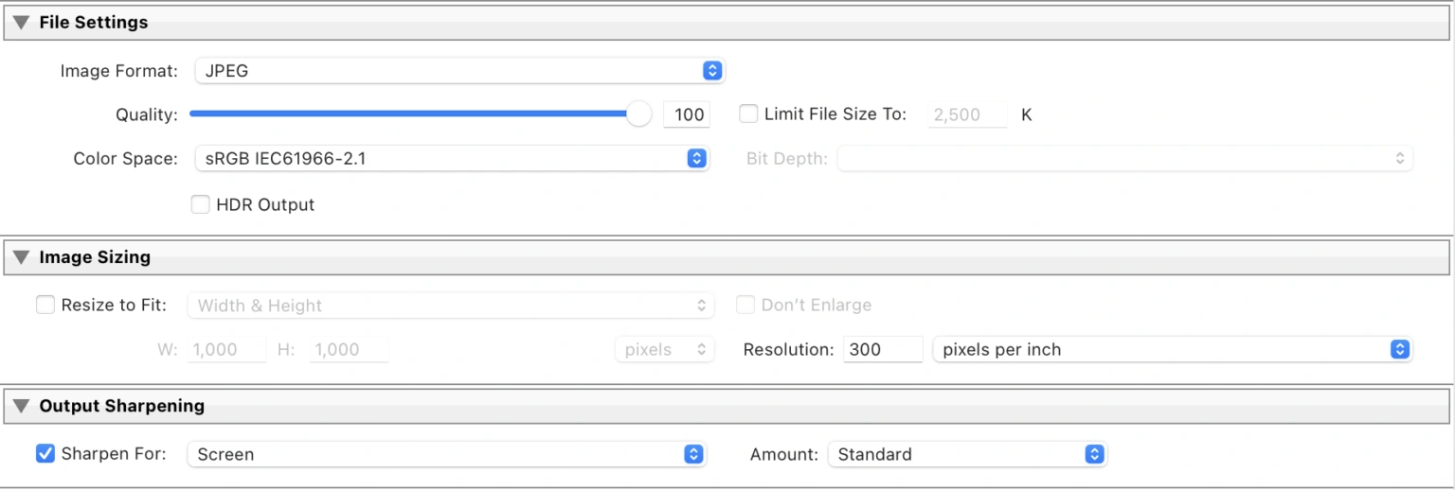Click the Don't Enlarge checkbox
Screen dimensions: 1455x490
[x=746, y=306]
